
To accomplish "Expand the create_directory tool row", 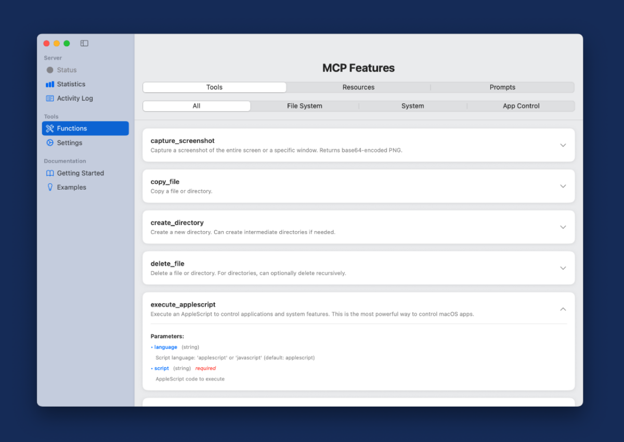I will (563, 227).
